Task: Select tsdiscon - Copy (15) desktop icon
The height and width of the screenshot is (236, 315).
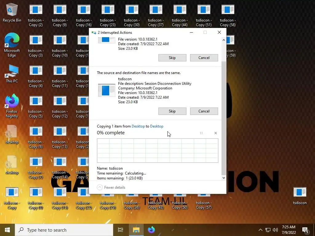Action: pyautogui.click(x=60, y=199)
